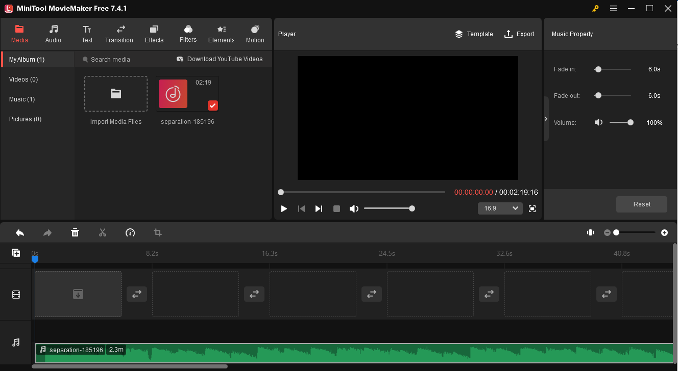Open the 16:9 aspect ratio dropdown

tap(500, 208)
